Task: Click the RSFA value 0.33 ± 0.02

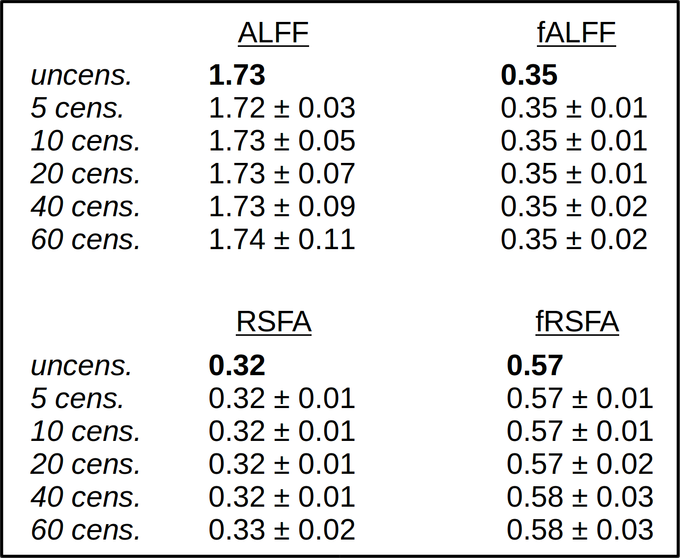Action: [282, 530]
